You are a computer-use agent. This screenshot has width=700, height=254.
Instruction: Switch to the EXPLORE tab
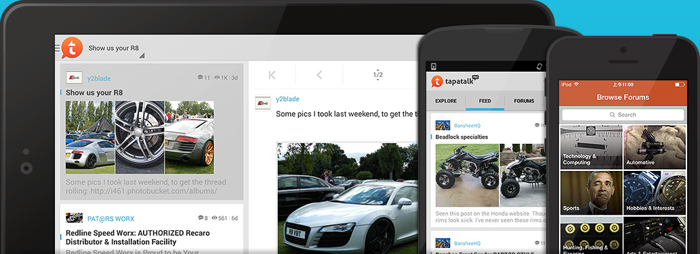tap(446, 101)
